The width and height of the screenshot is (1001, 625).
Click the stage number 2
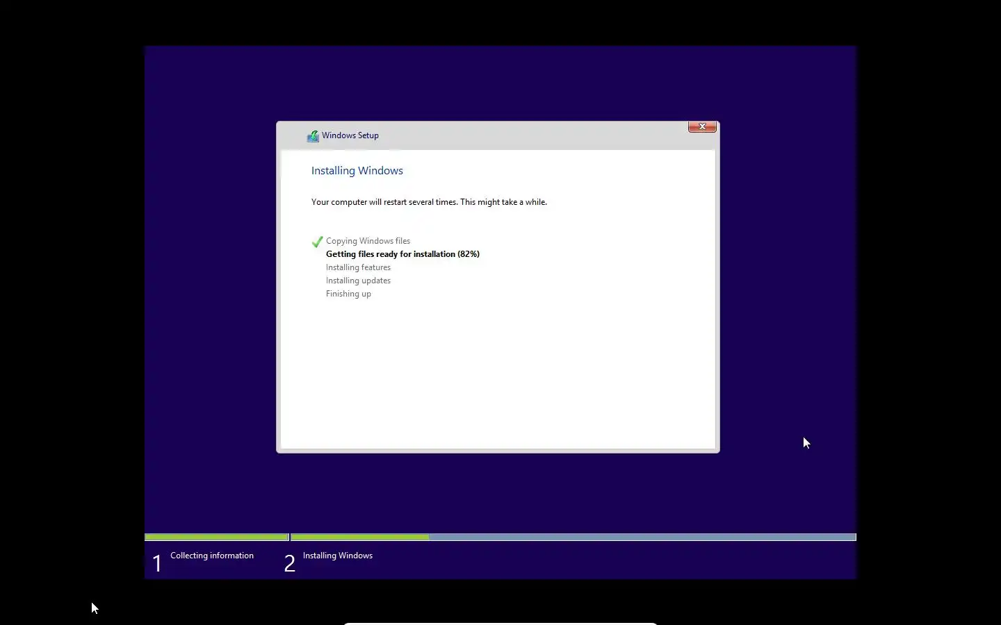click(290, 563)
